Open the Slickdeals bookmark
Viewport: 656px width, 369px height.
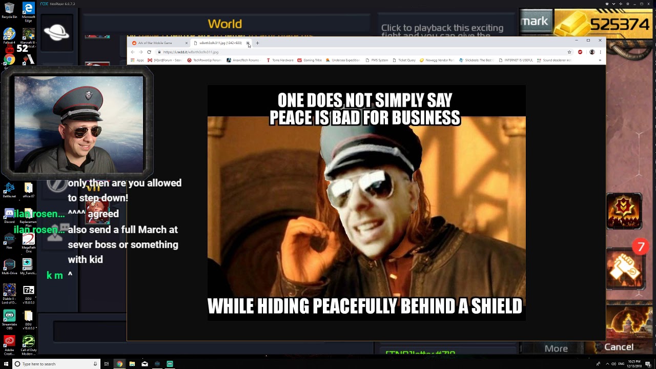pos(476,60)
